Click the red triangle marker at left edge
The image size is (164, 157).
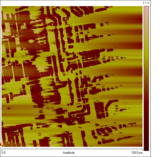click(1, 144)
